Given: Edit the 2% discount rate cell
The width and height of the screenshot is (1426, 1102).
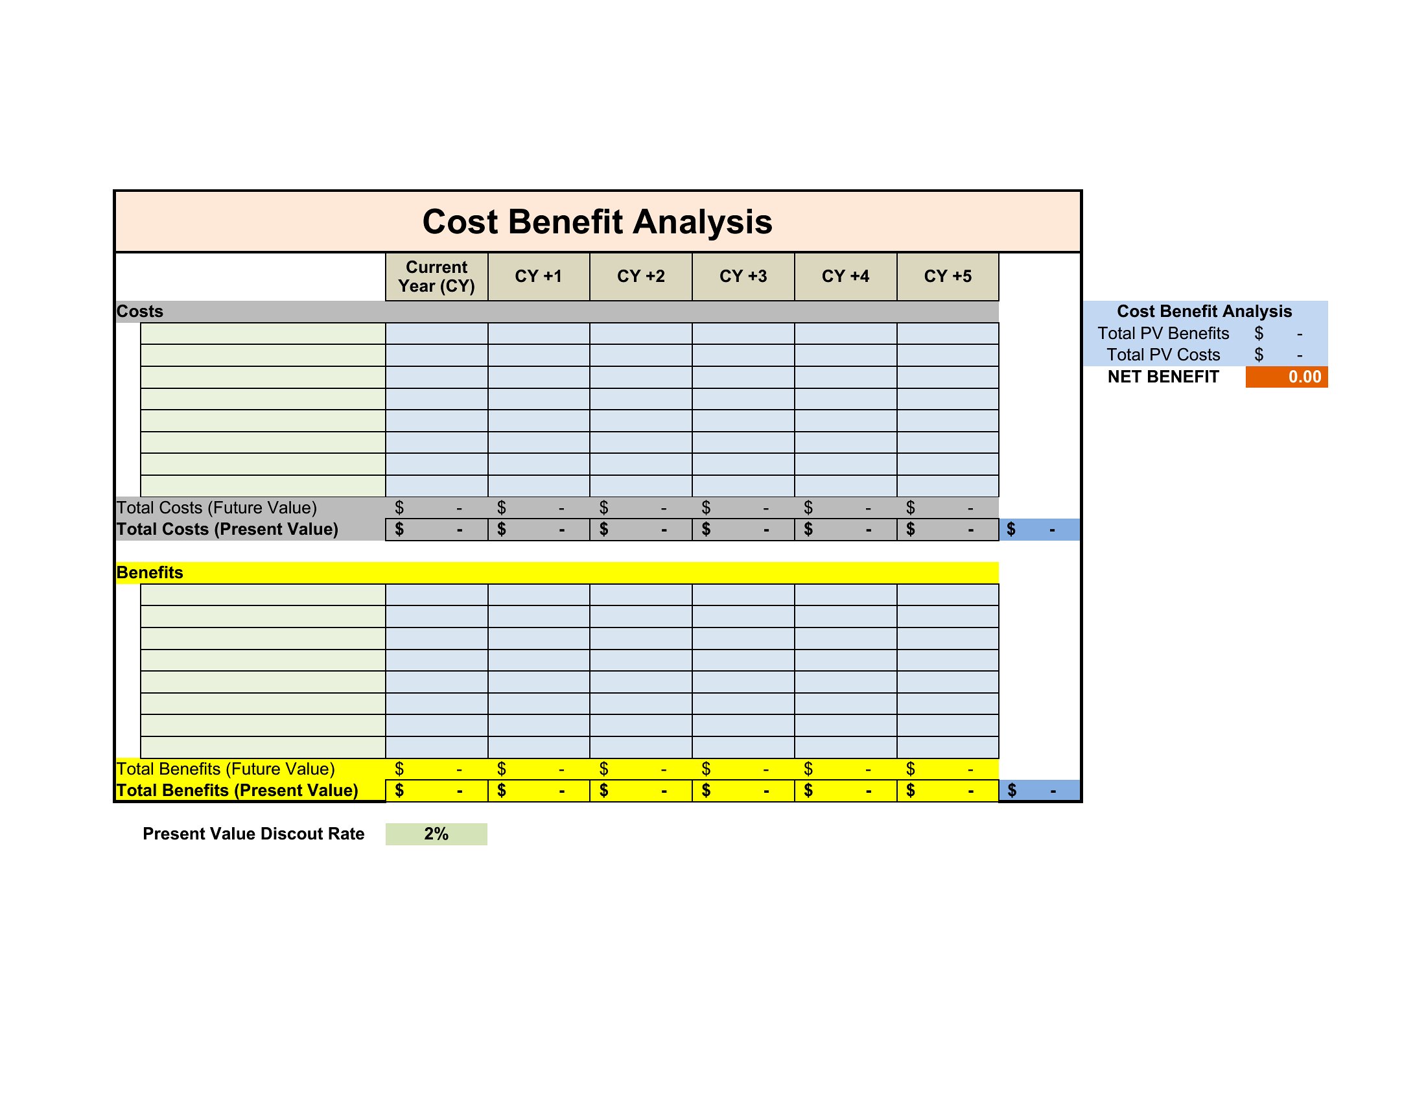Looking at the screenshot, I should [x=436, y=834].
